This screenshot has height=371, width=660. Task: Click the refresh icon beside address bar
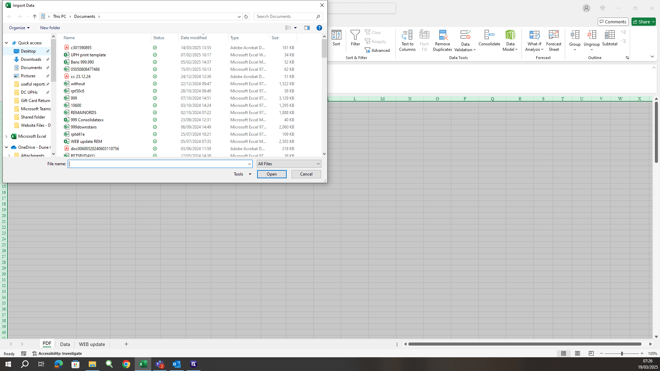(x=246, y=16)
